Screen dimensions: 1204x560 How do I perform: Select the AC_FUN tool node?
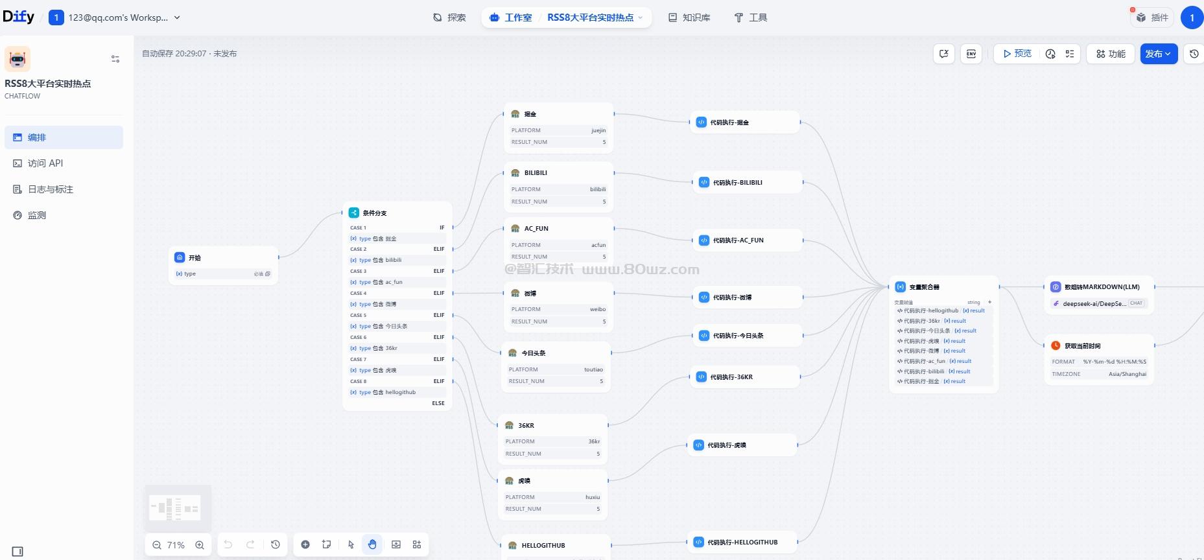click(x=559, y=242)
